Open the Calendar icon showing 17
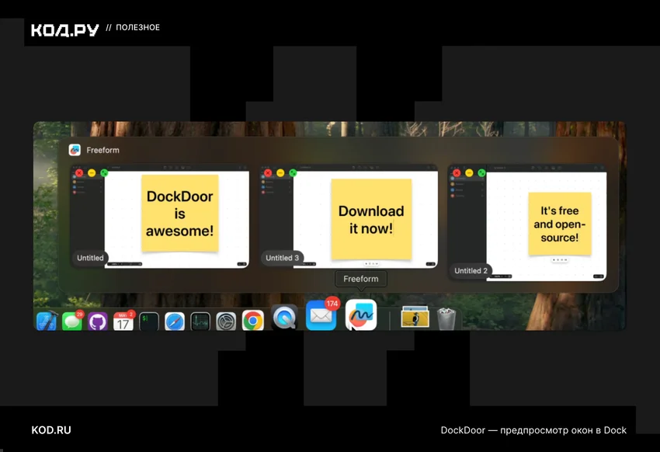660x452 pixels. point(123,321)
